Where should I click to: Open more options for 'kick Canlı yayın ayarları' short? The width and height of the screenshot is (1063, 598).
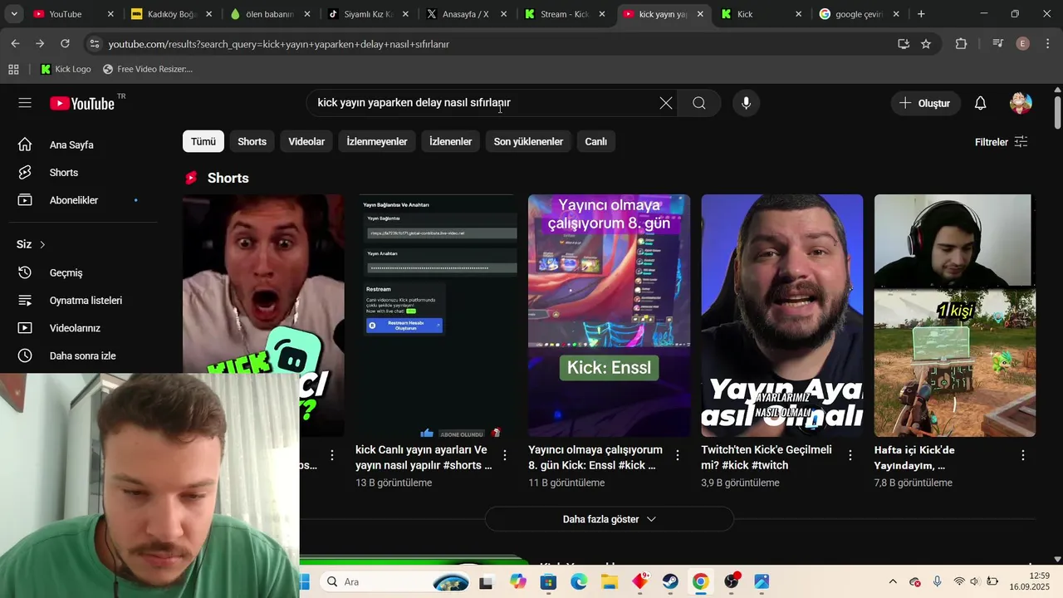(505, 455)
